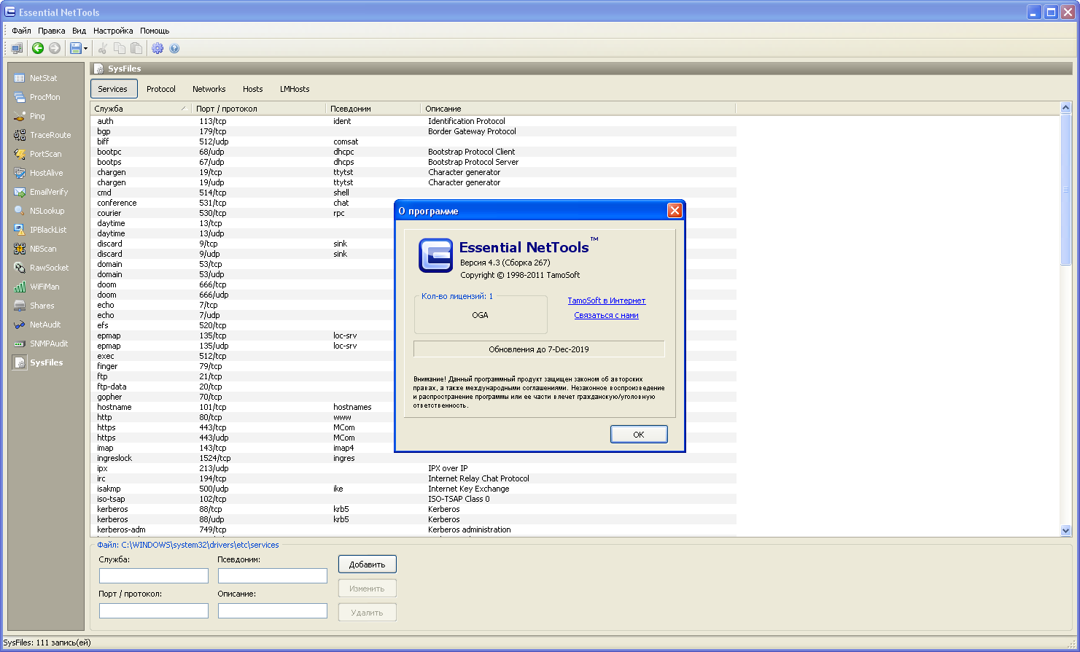
Task: Select the IPBlackList tool
Action: 48,230
